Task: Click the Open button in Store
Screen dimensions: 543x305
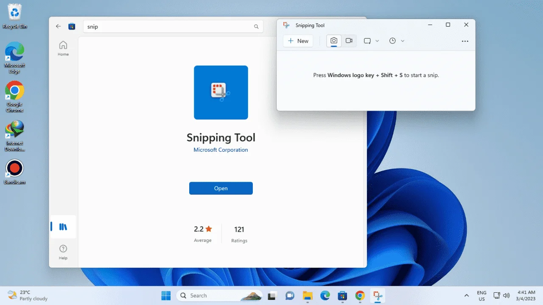Action: click(x=221, y=188)
